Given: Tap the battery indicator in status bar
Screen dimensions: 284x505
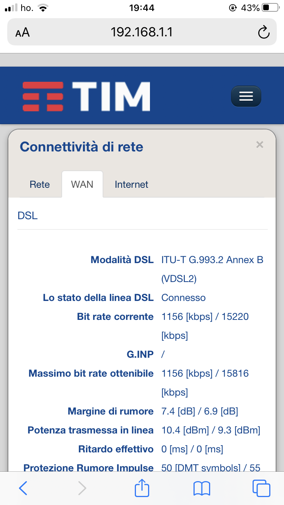Looking at the screenshot, I should [270, 8].
